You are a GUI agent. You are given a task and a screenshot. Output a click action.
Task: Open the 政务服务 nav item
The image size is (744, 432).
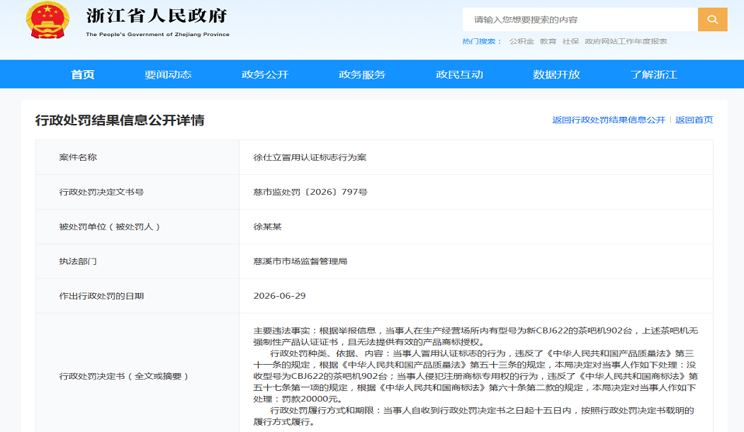tap(362, 74)
